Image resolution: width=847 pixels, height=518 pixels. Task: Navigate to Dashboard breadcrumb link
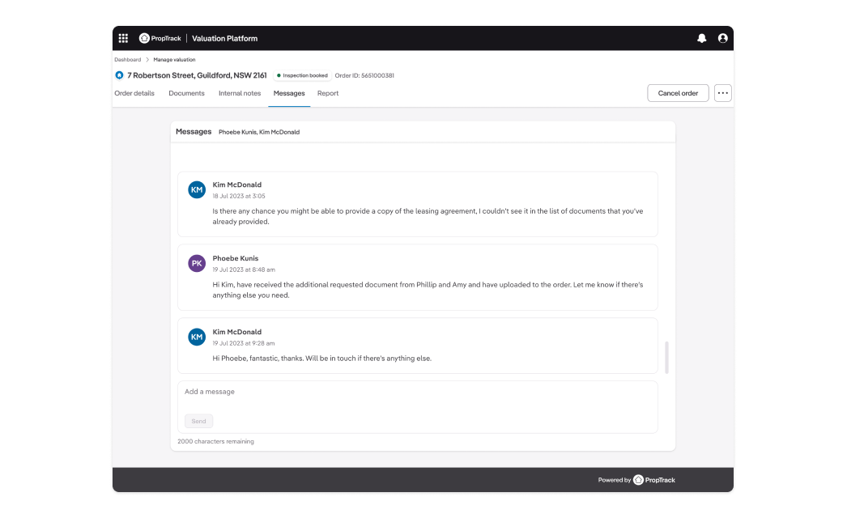[x=127, y=59]
